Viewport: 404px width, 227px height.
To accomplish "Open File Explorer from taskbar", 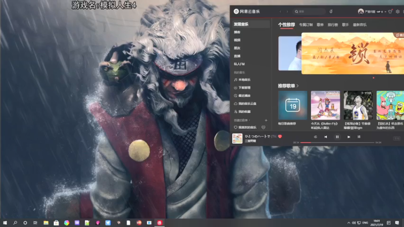I will click(x=46, y=223).
